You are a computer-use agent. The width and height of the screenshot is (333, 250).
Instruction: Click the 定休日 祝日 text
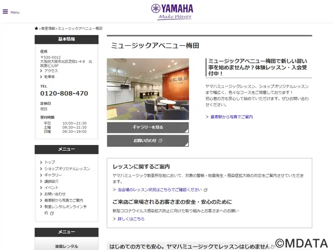45,106
